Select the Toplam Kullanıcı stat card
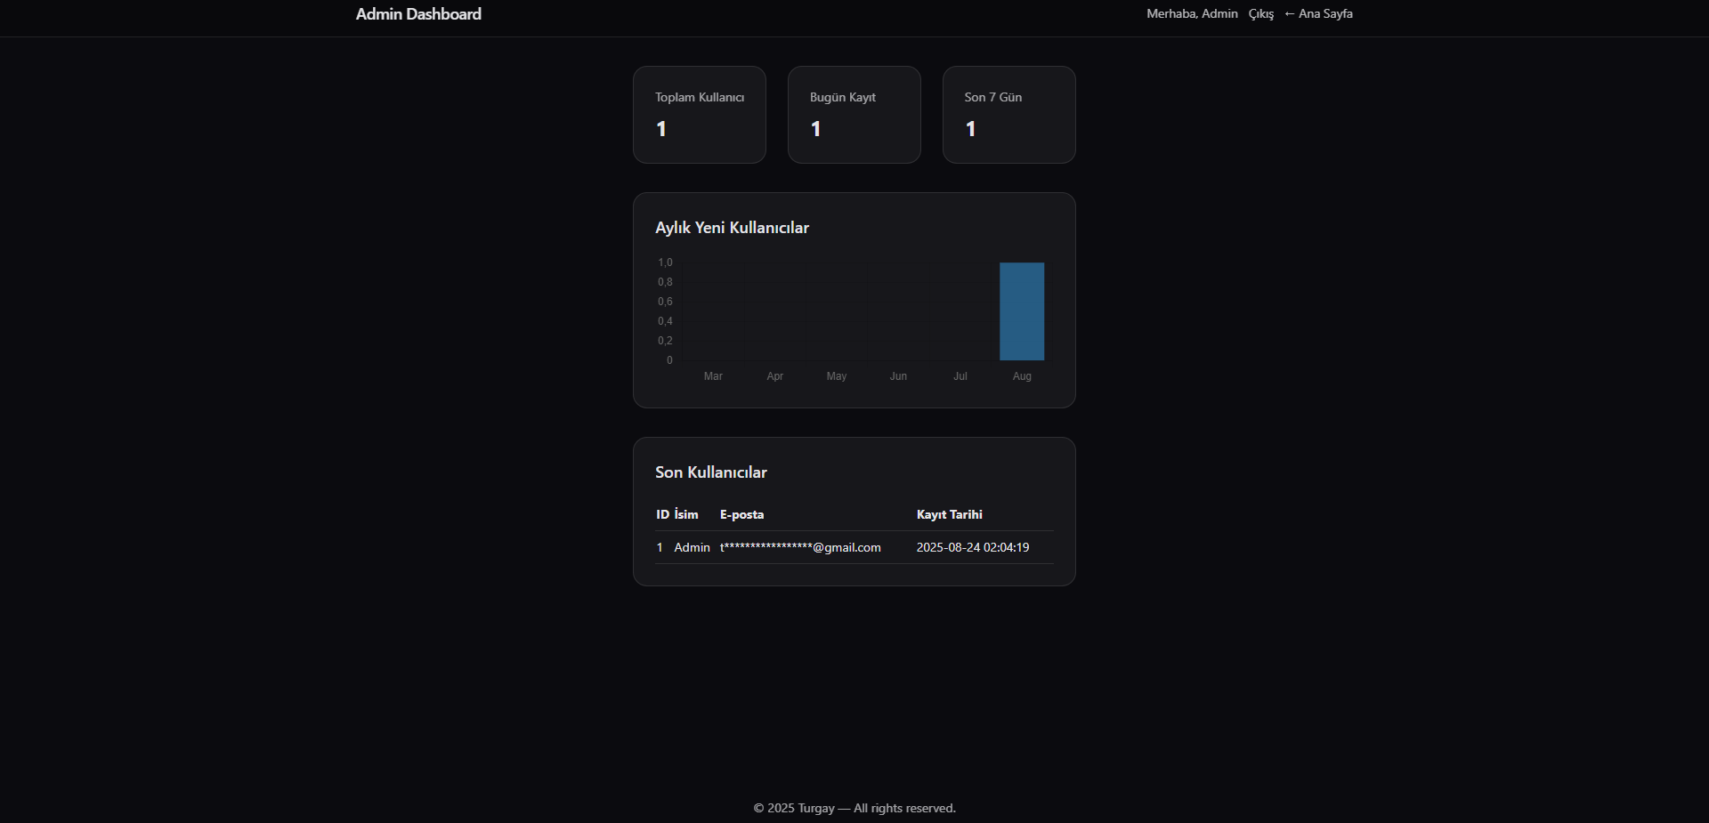This screenshot has height=823, width=1709. (x=699, y=115)
